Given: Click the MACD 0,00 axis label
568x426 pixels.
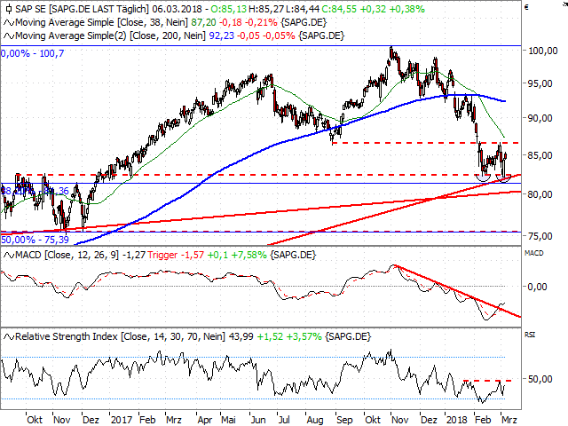Looking at the screenshot, I should [537, 287].
